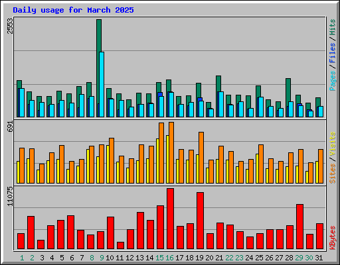This screenshot has width=340, height=265.
Task: Select the yellow Visits bar for day 16
Action: (x=167, y=159)
